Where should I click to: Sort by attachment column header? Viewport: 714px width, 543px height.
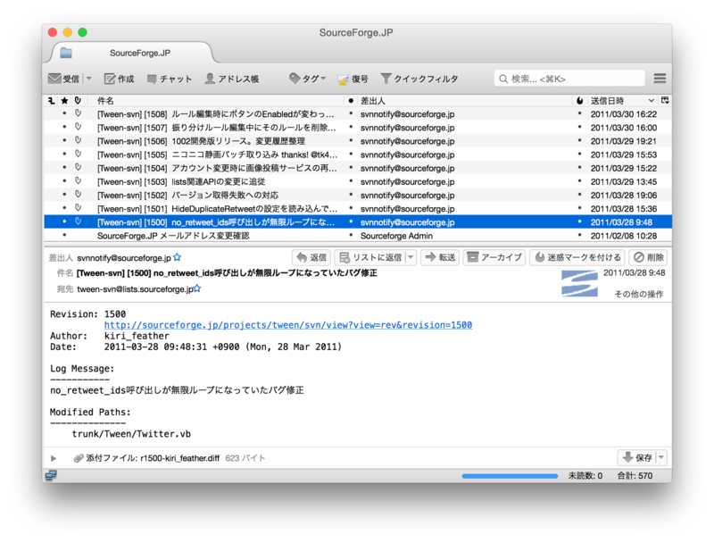(78, 101)
